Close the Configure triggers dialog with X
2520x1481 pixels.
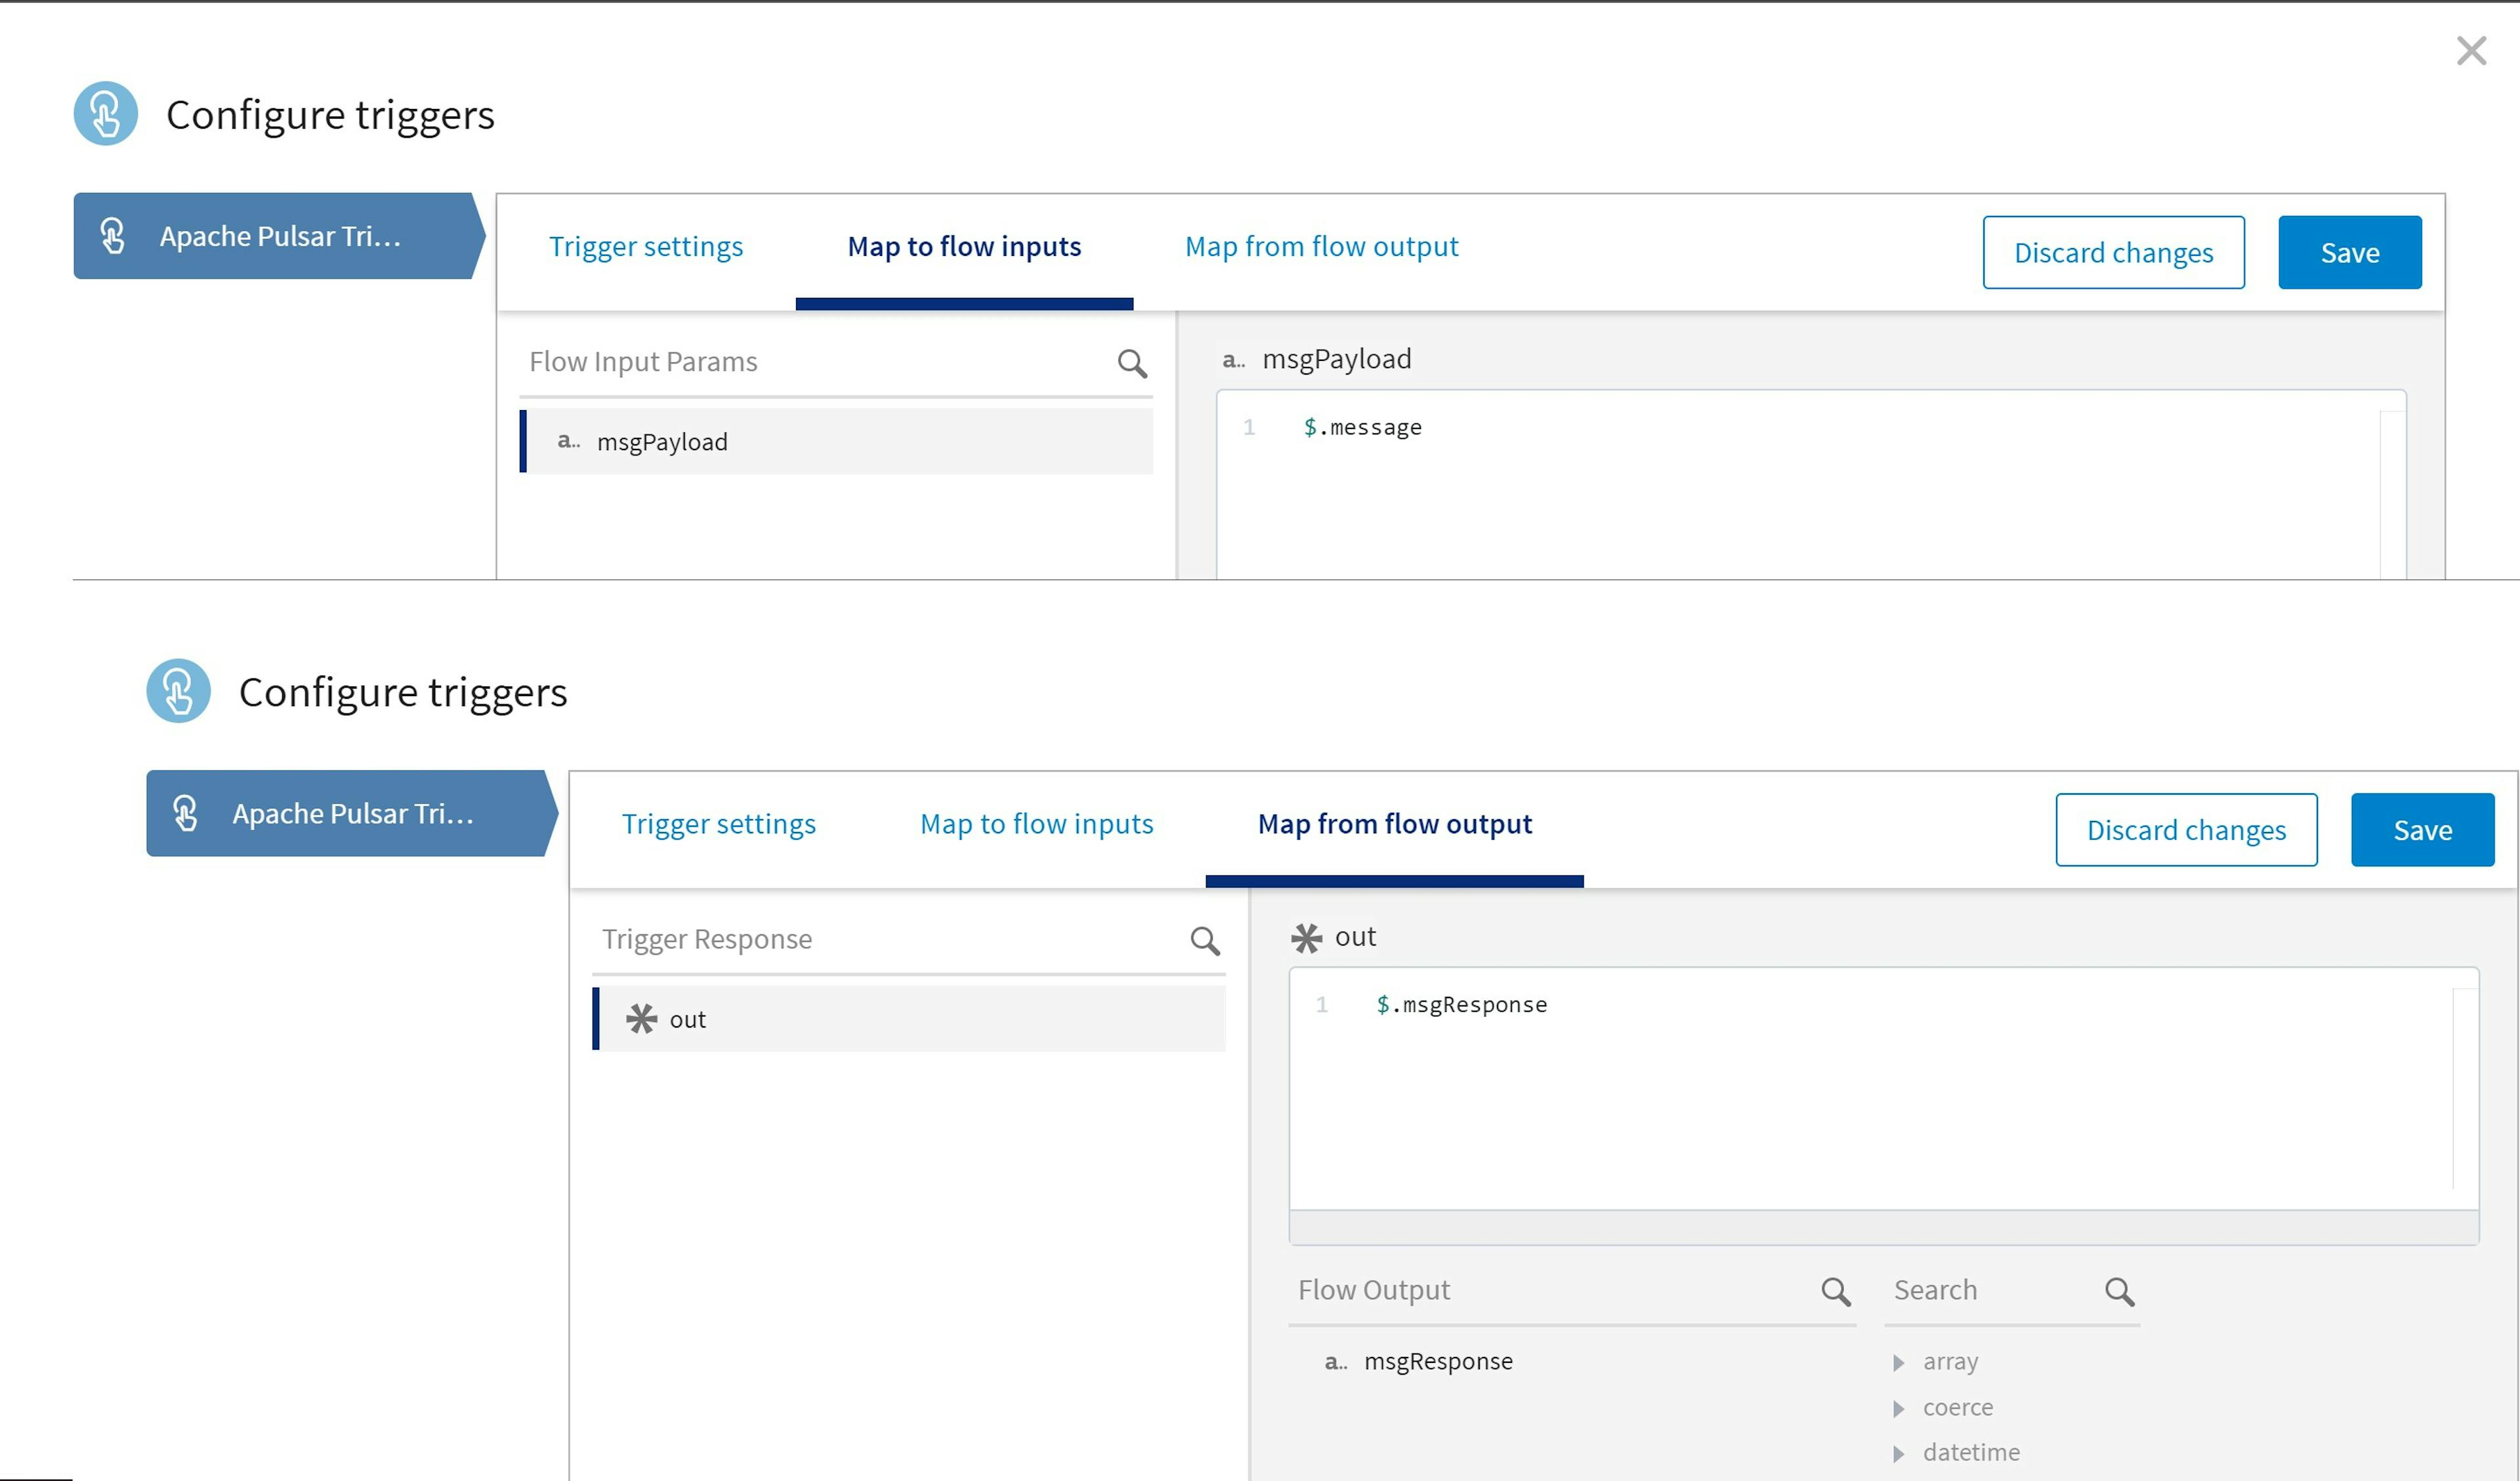pyautogui.click(x=2470, y=50)
